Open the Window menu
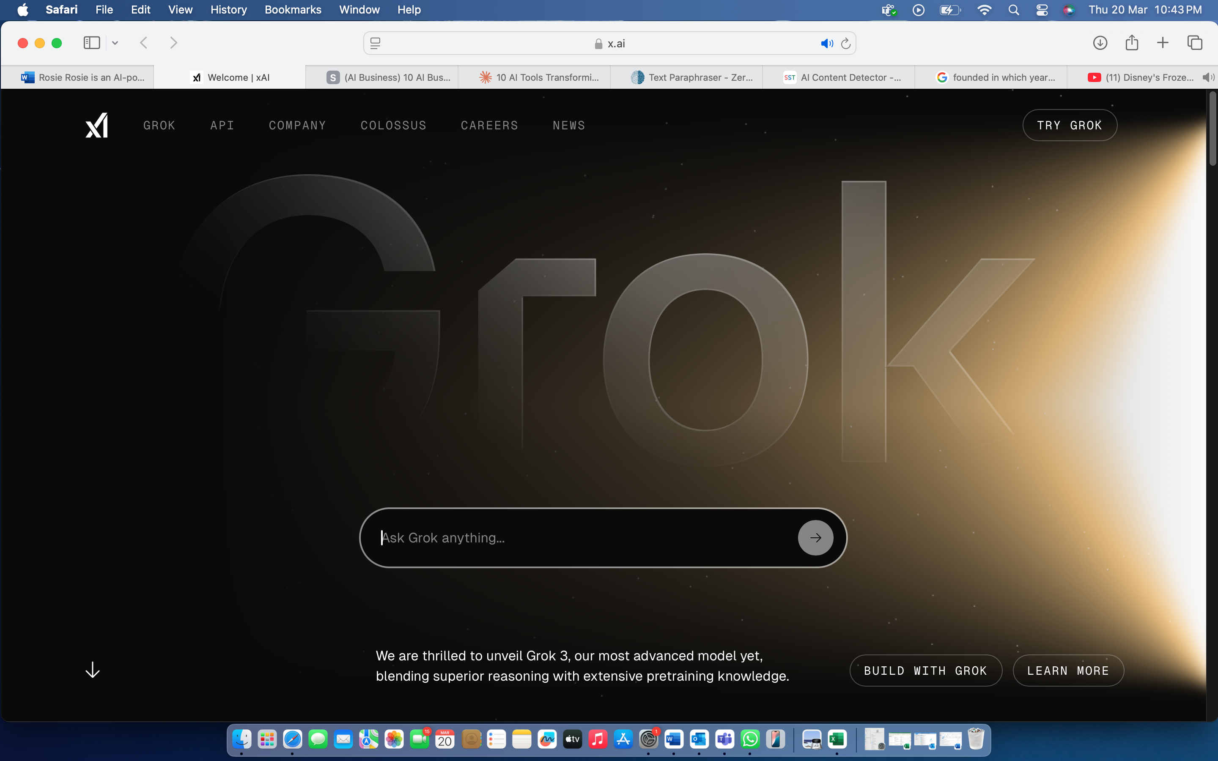This screenshot has width=1218, height=761. coord(359,10)
